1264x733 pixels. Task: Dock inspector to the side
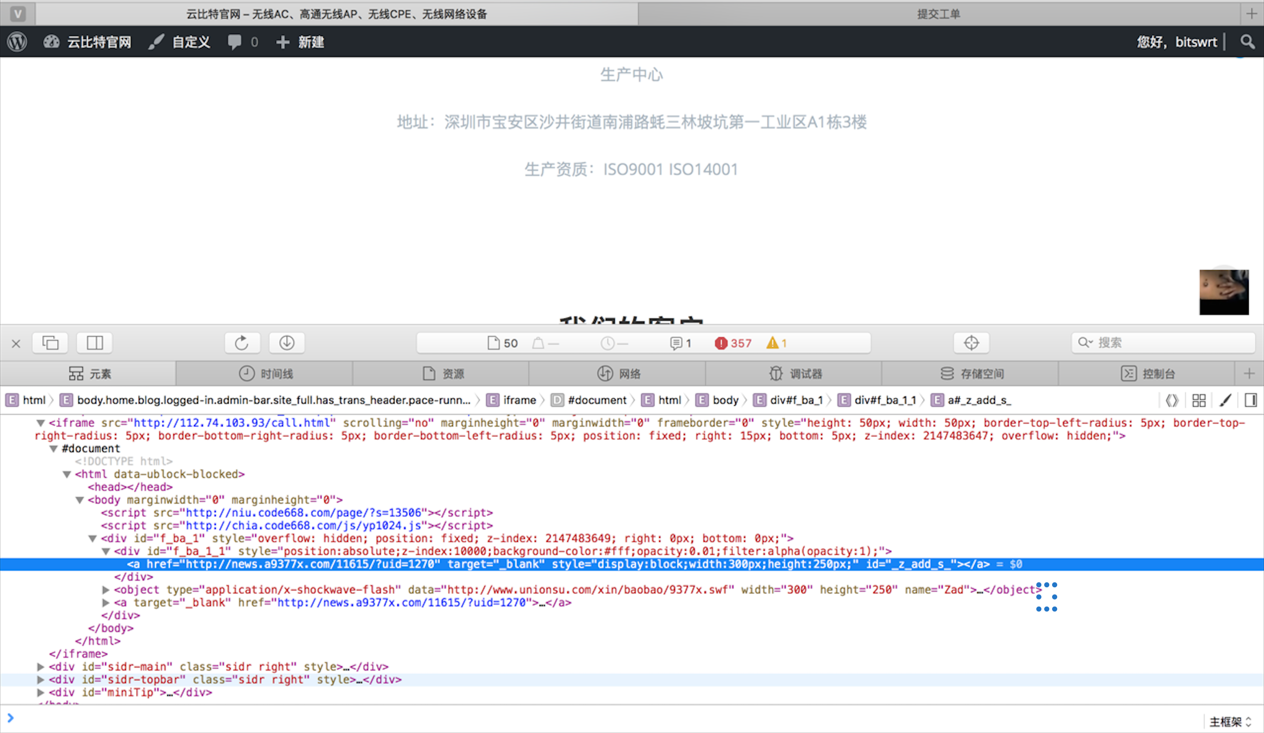pos(95,343)
